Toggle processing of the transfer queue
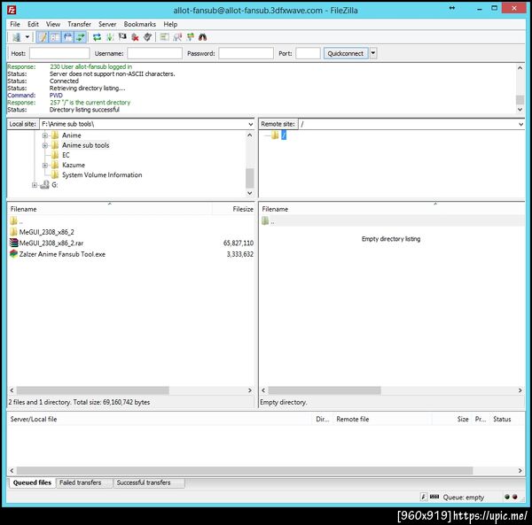This screenshot has width=532, height=525. click(110, 37)
